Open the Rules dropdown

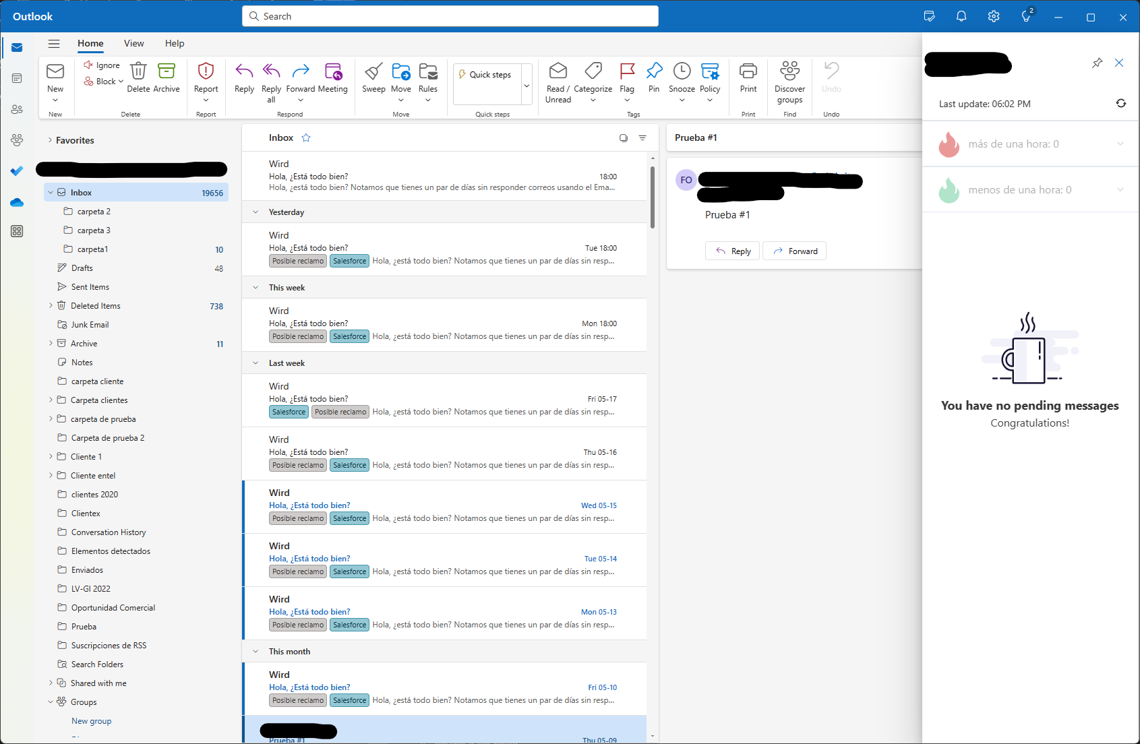pos(427,100)
